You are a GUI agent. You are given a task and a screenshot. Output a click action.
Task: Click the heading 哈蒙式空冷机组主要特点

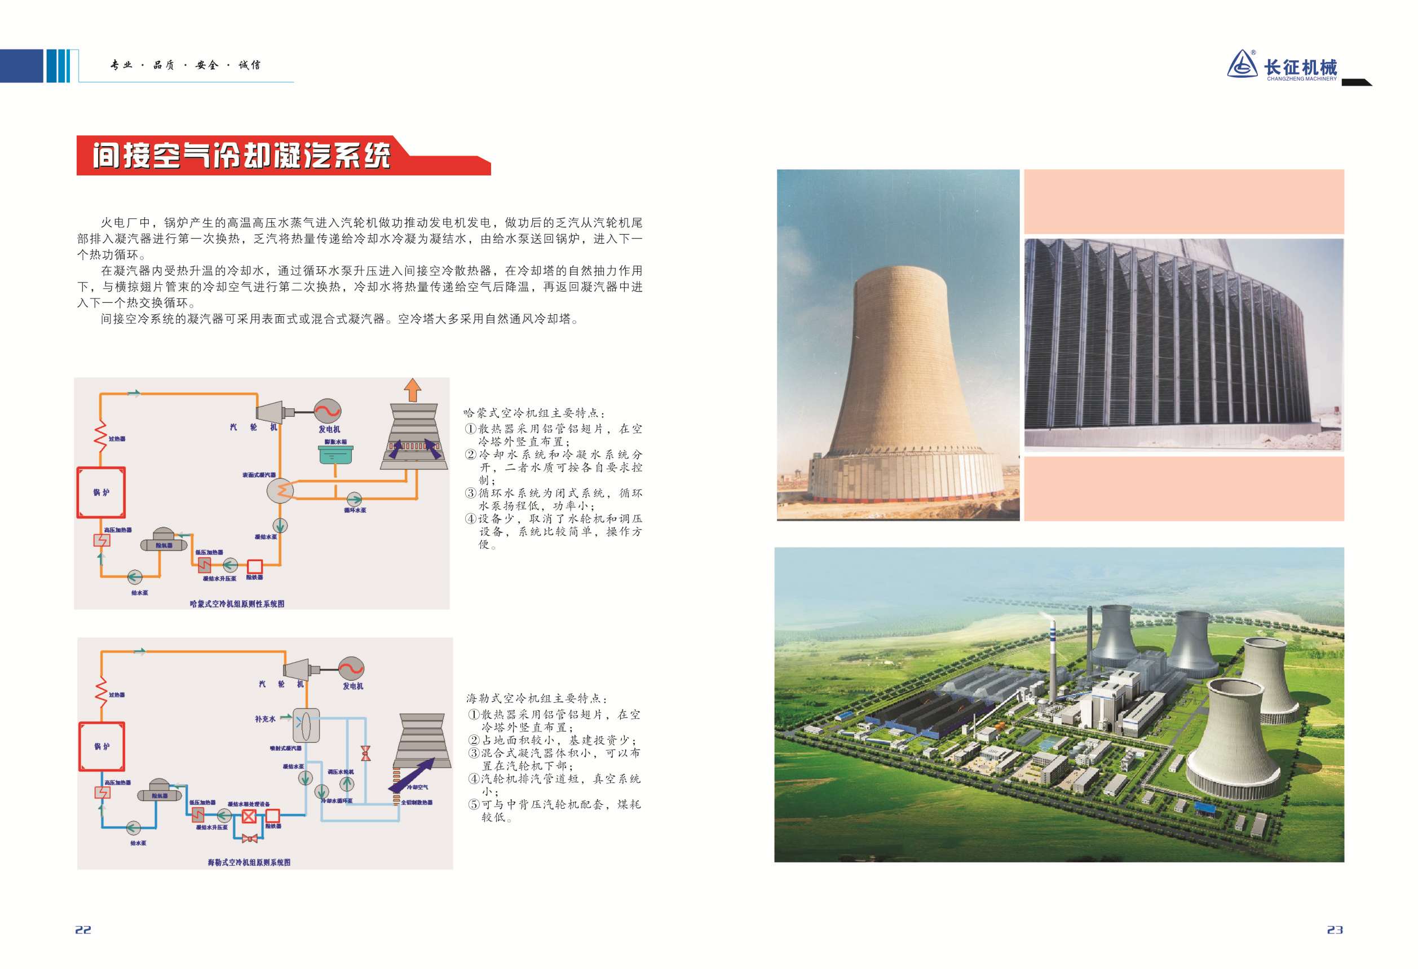pyautogui.click(x=533, y=413)
